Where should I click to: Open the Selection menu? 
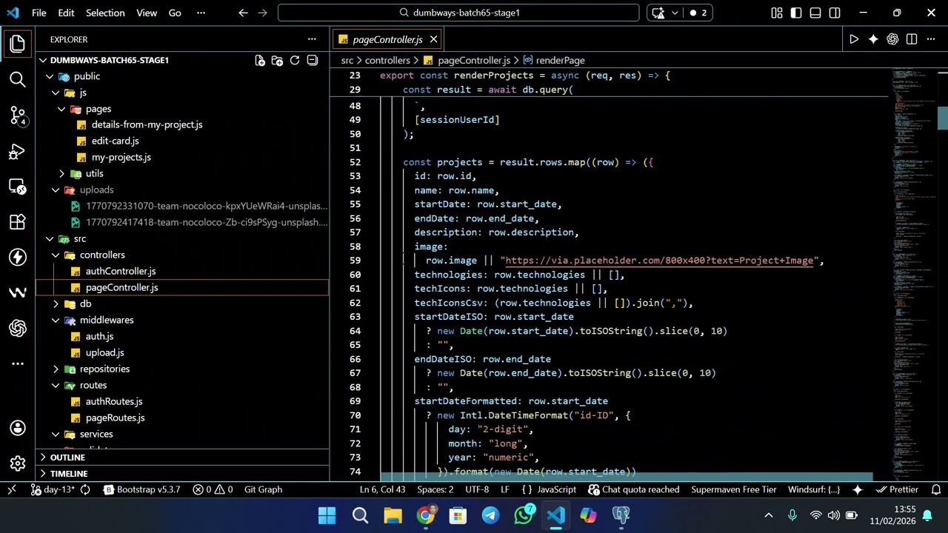point(105,13)
